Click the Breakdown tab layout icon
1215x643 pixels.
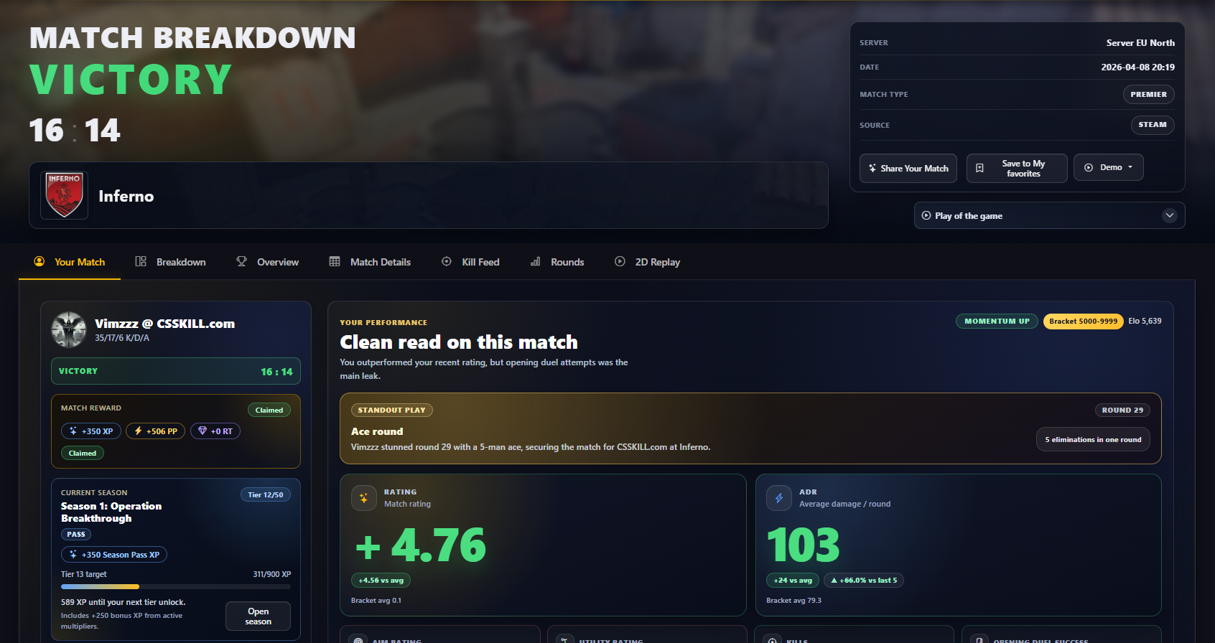click(141, 261)
